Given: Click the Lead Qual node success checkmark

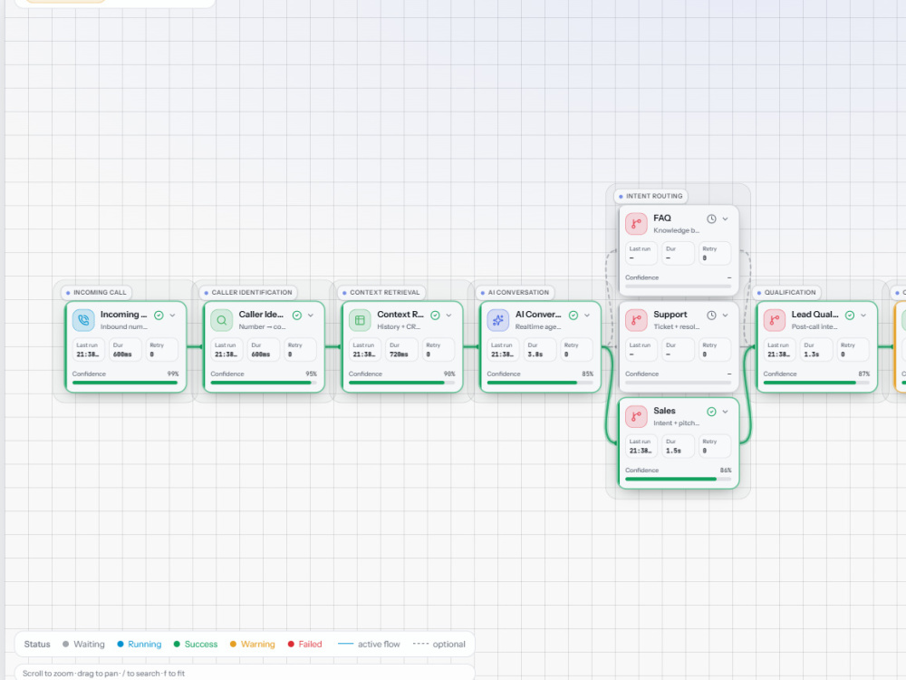Looking at the screenshot, I should [x=850, y=316].
